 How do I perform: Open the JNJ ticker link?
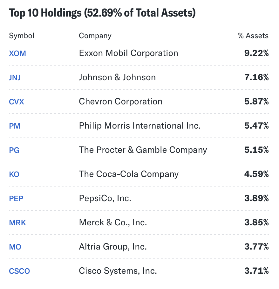[x=15, y=77]
